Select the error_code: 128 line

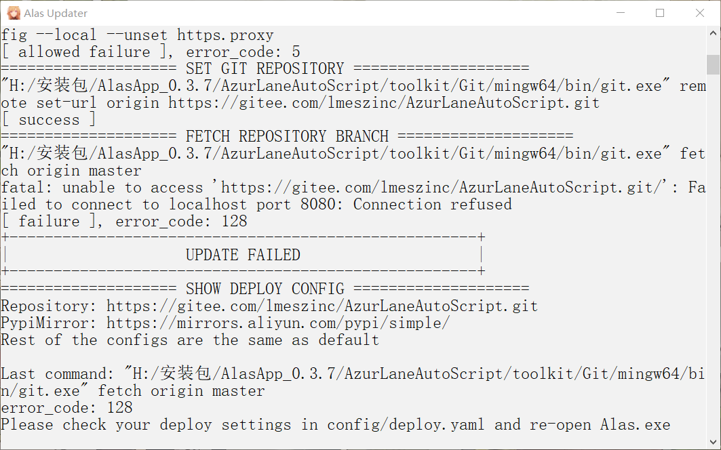68,407
